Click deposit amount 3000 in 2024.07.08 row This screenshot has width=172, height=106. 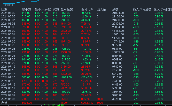coord(100,99)
